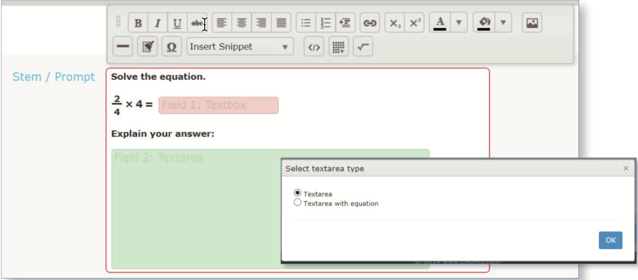This screenshot has width=638, height=280.
Task: Insert a table grid
Action: pos(338,47)
